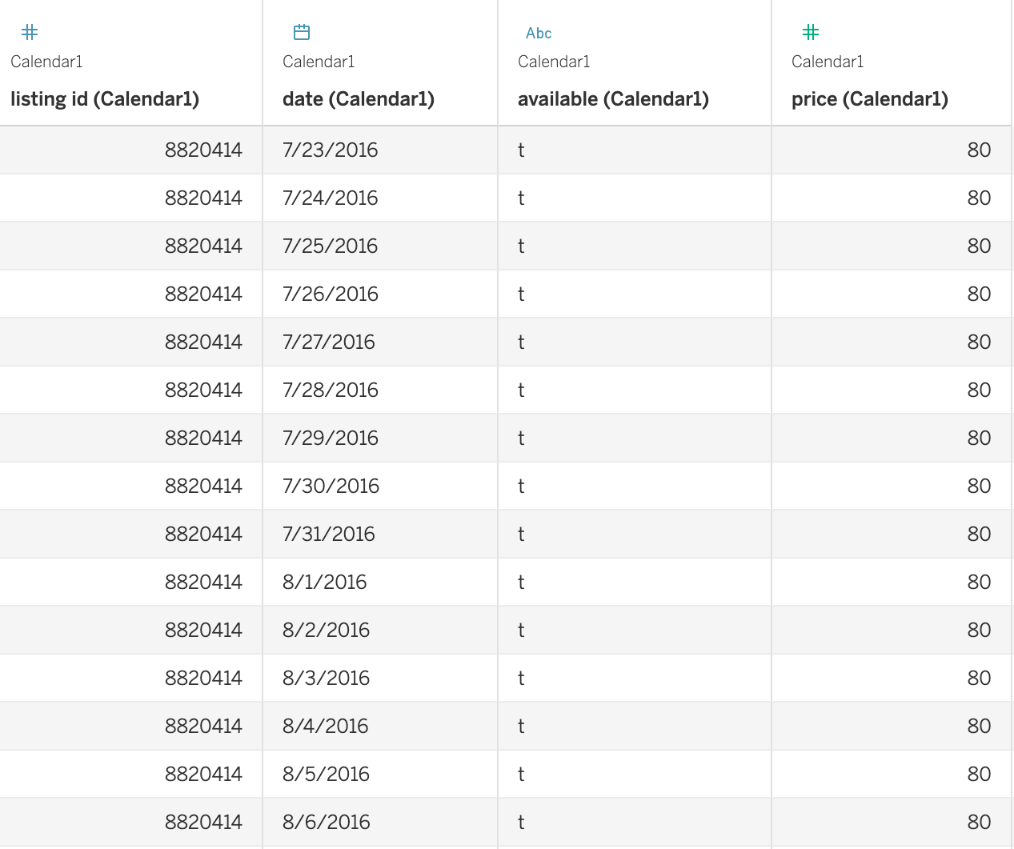Select the date (Calendar1) column header
Viewport: 1014px width, 849px height.
[x=359, y=99]
